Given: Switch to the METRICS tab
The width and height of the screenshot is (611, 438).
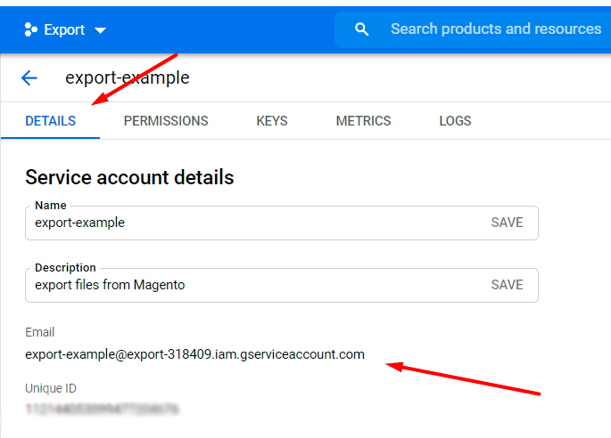Looking at the screenshot, I should coord(363,121).
